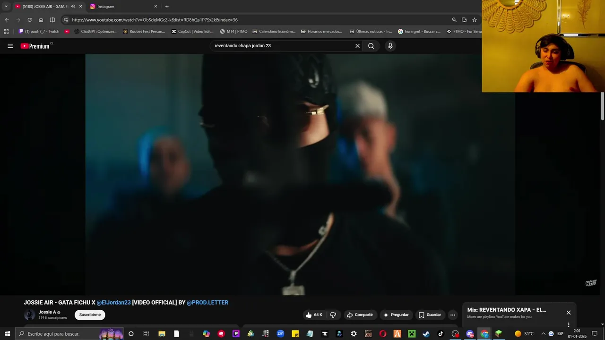
Task: Mute the tab via speaker icon
Action: pyautogui.click(x=73, y=7)
